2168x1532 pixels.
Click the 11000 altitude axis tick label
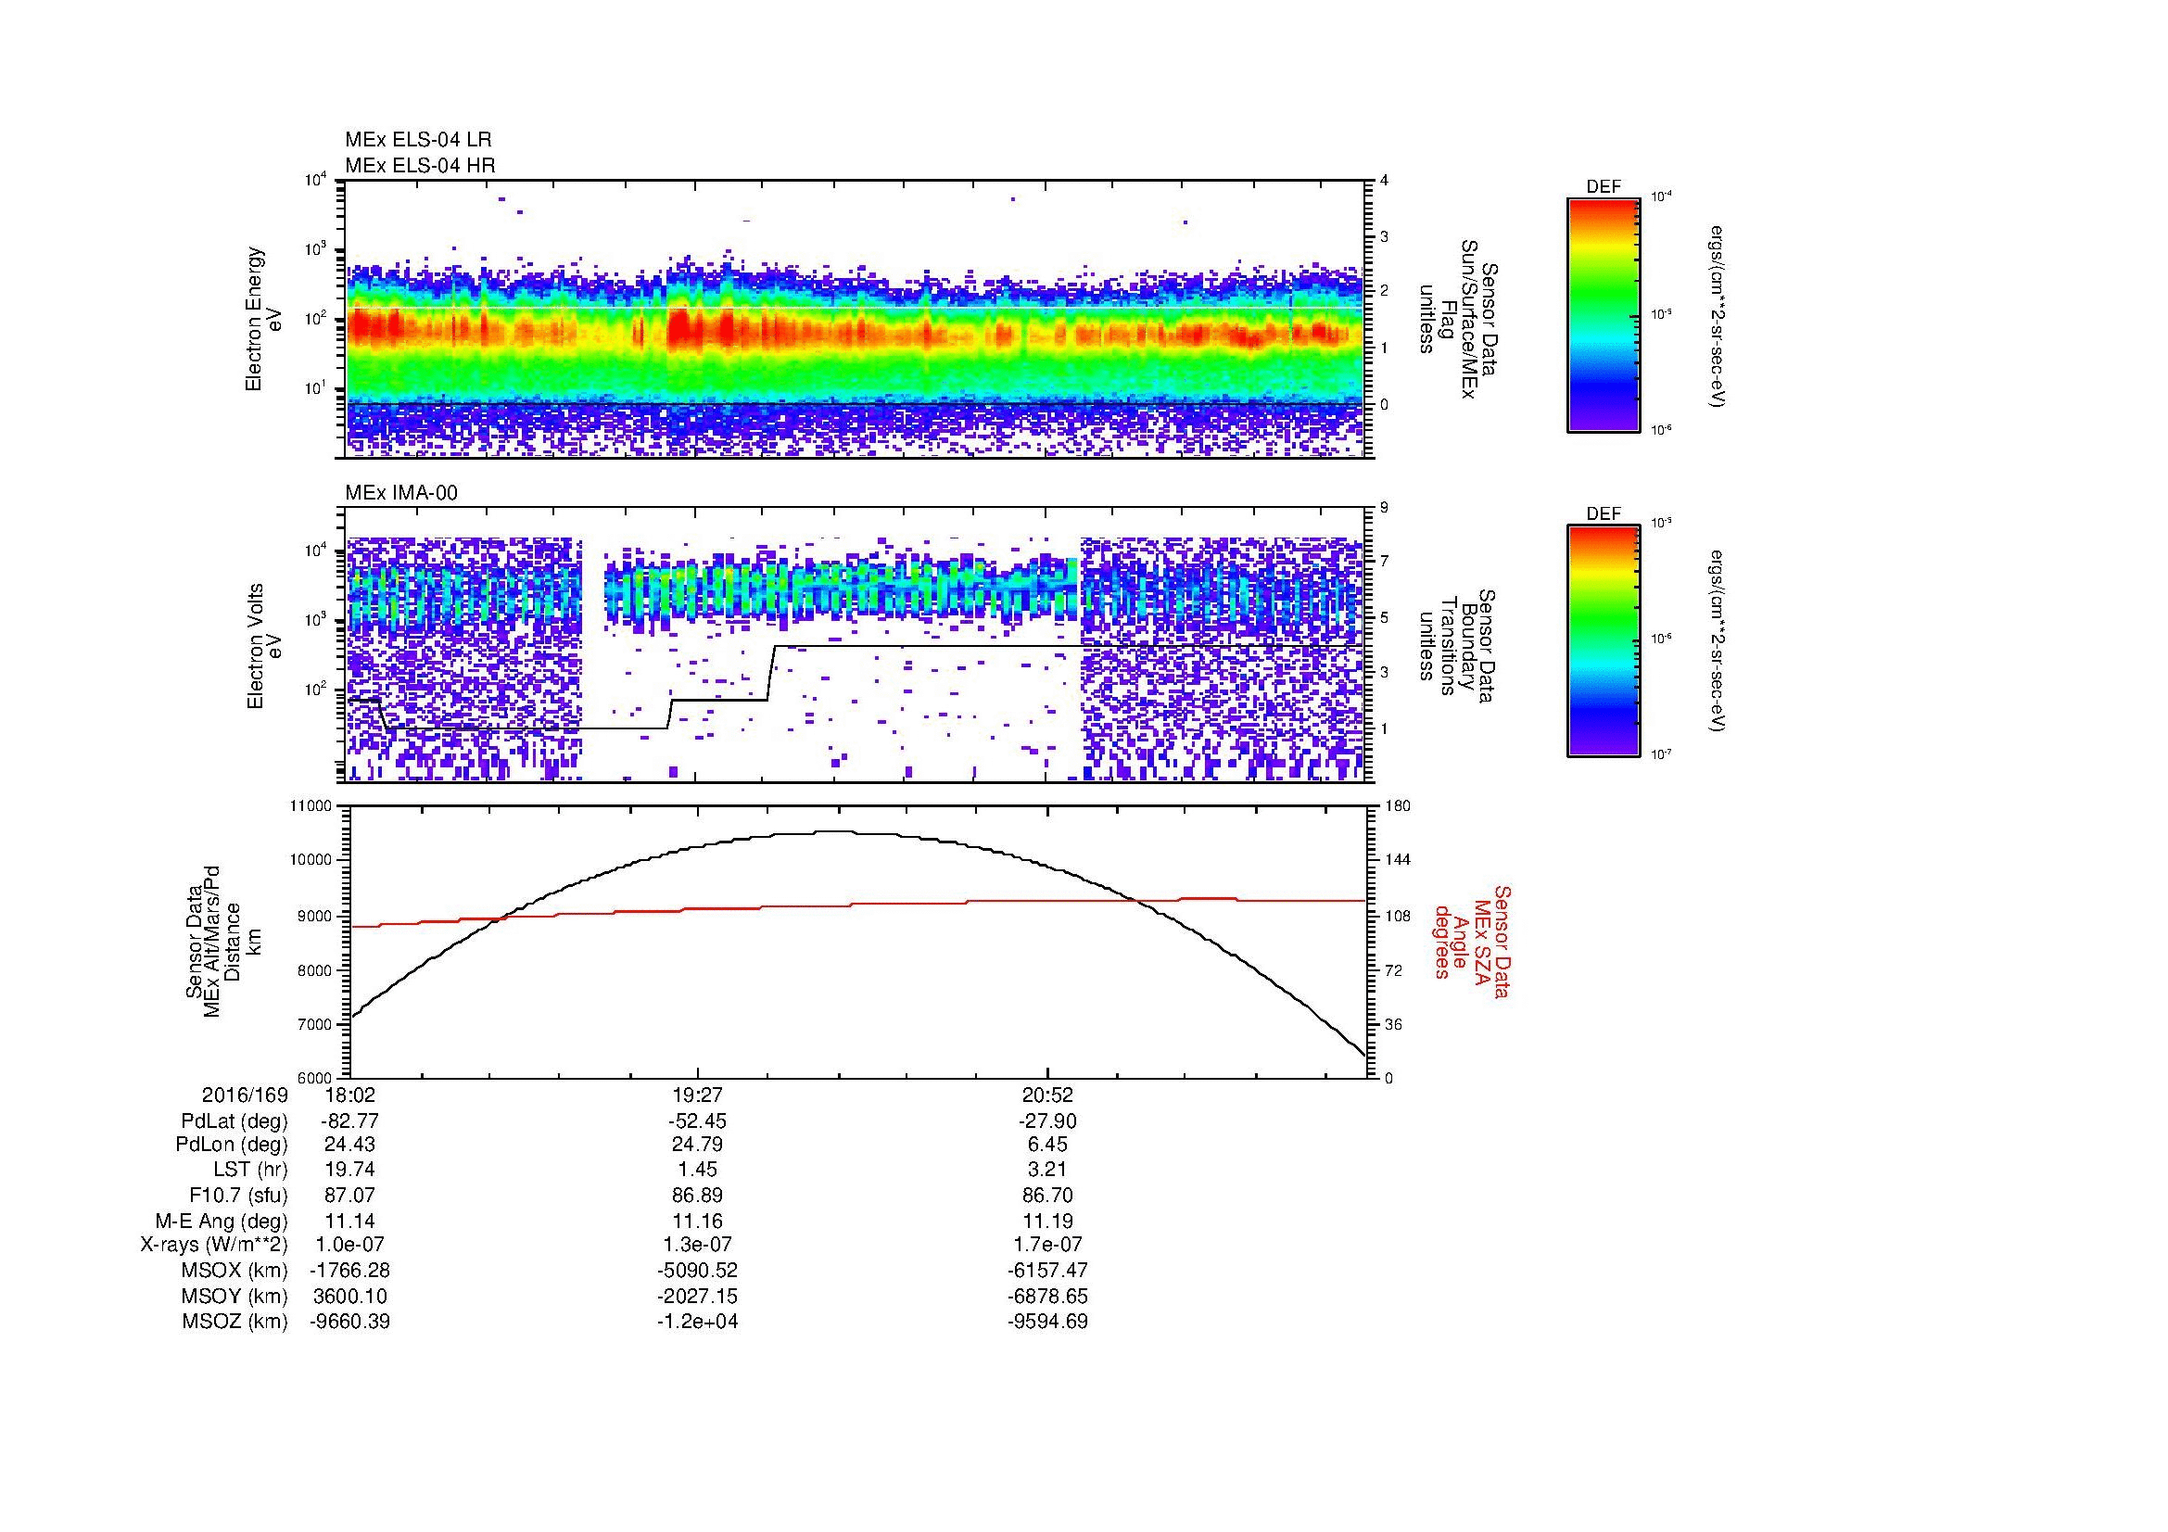tap(311, 806)
